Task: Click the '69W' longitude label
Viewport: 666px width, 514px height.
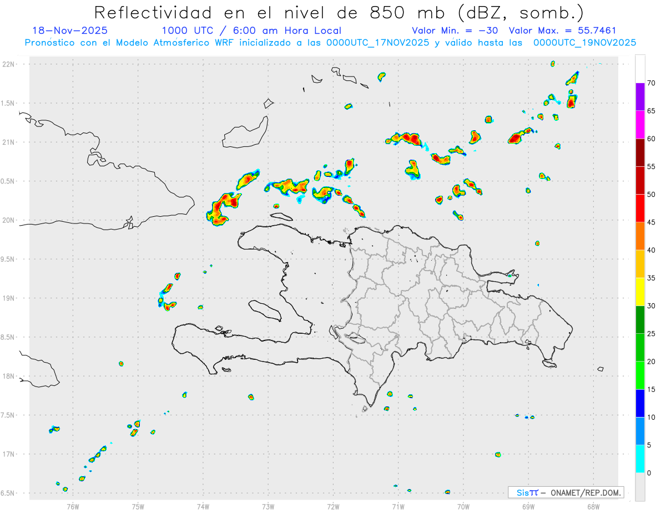Action: coord(528,506)
